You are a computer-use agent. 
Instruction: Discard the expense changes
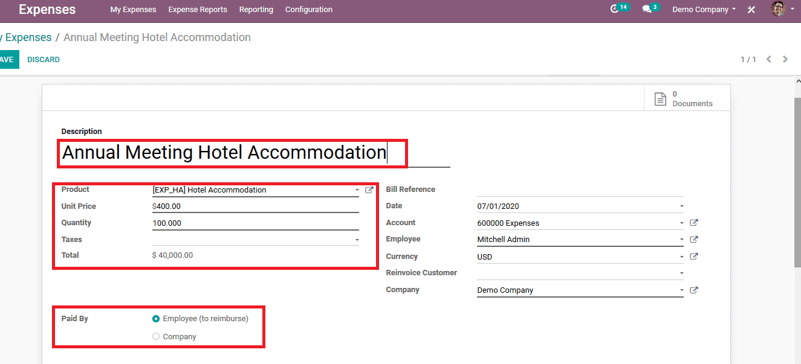coord(44,59)
